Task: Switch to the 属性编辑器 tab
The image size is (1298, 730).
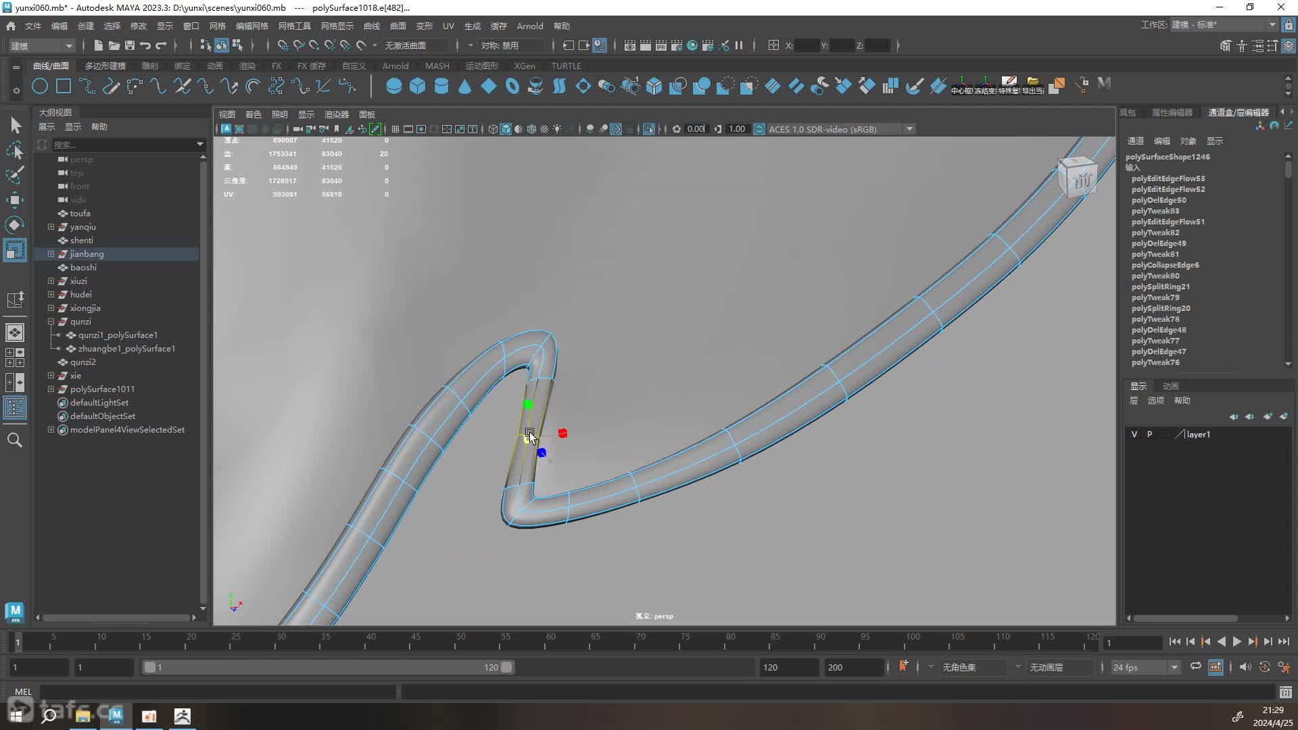Action: (1172, 112)
